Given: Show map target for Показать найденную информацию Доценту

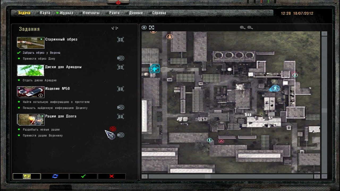Looking at the screenshot, I should [121, 107].
